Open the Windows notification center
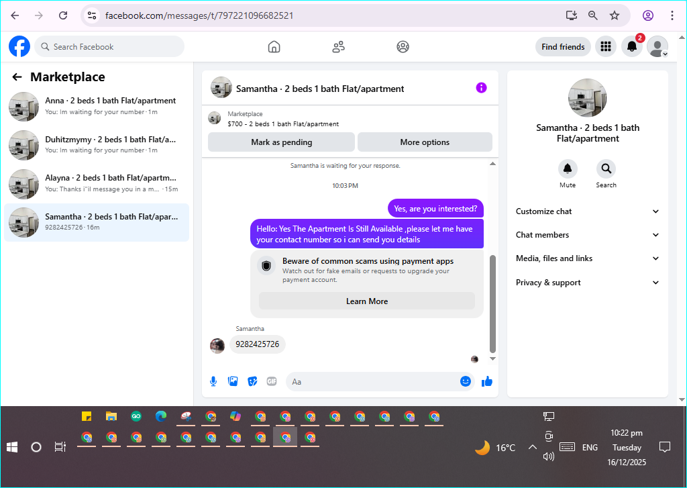 point(665,447)
